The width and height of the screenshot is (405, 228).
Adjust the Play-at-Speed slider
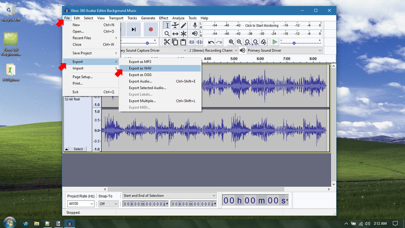click(294, 43)
